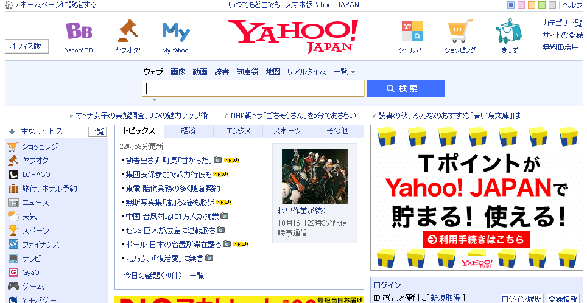Screen dimensions: 587x303
Task: Open the サイトの登録 link
Action: point(563,35)
